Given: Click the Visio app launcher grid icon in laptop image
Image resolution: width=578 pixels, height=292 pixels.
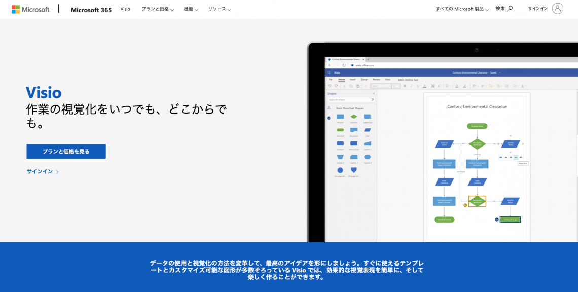Looking at the screenshot, I should point(329,72).
